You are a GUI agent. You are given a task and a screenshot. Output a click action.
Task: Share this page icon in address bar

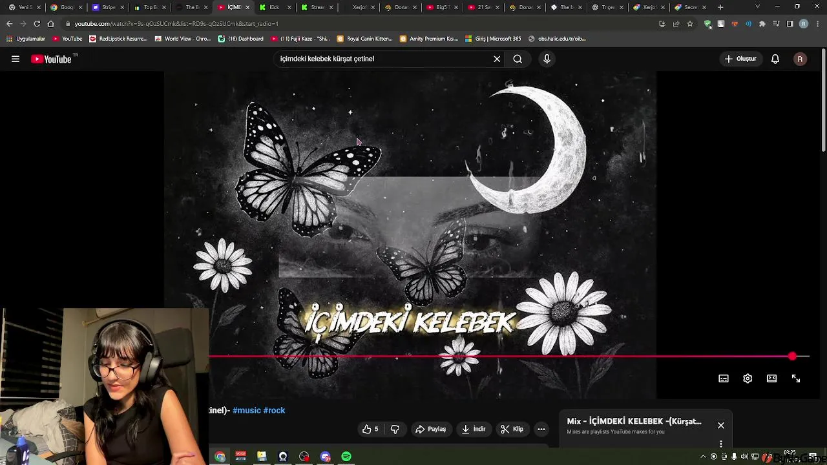tap(676, 24)
